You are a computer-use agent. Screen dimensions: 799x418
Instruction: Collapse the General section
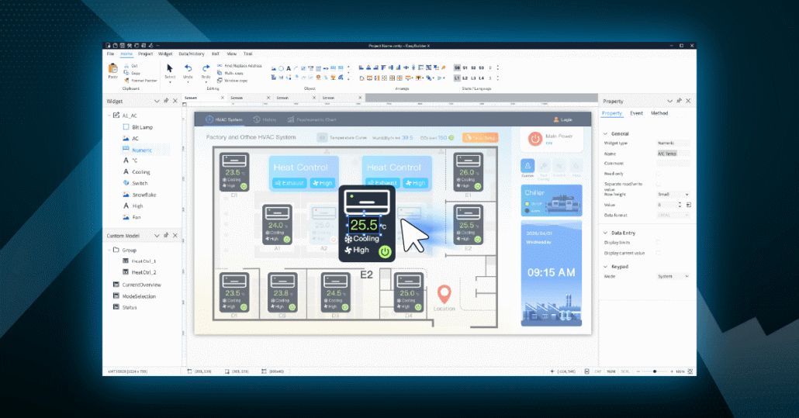click(605, 133)
